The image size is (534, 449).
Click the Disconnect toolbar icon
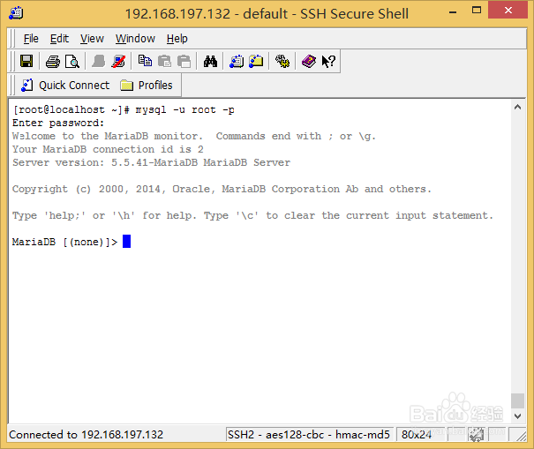(118, 62)
